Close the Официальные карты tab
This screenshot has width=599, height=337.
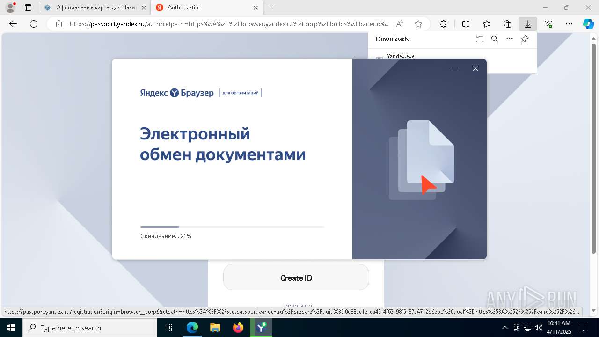pos(144,7)
